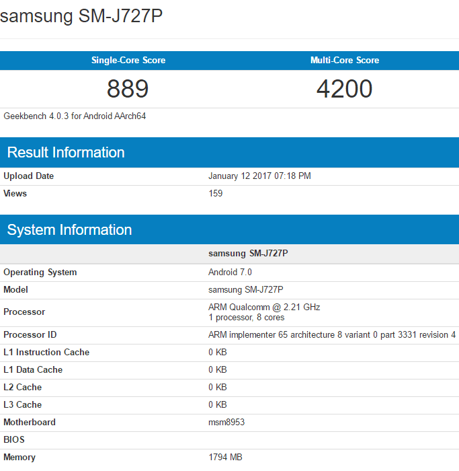The image size is (459, 471).
Task: Click the L1 Instruction Cache label
Action: pyautogui.click(x=46, y=352)
